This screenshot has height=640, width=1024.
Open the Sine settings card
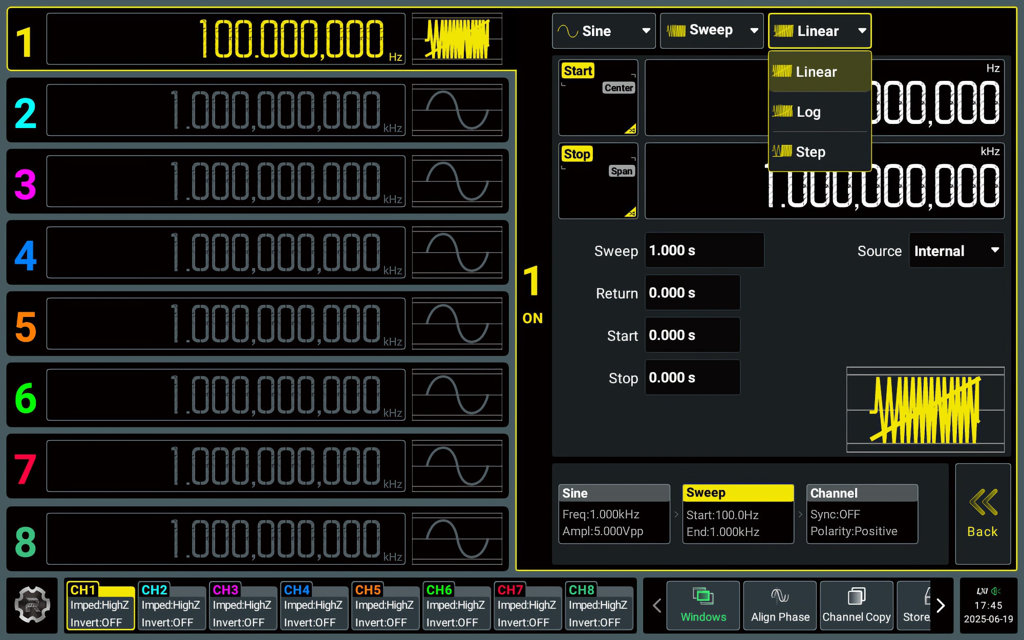(614, 514)
